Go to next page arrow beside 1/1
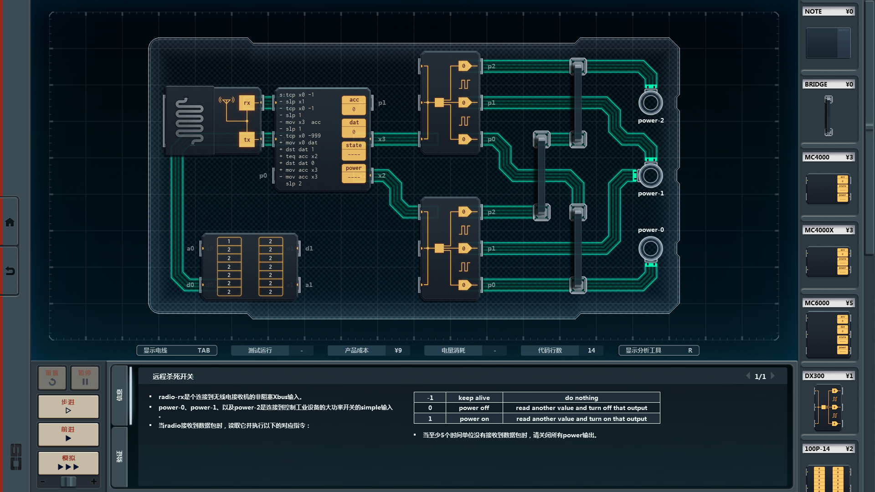The image size is (875, 492). tap(773, 376)
